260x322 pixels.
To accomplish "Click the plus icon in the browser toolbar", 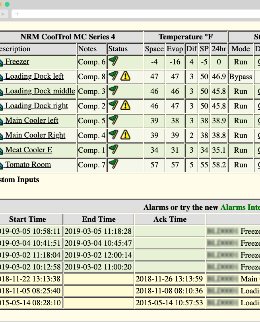I will point(17,14).
